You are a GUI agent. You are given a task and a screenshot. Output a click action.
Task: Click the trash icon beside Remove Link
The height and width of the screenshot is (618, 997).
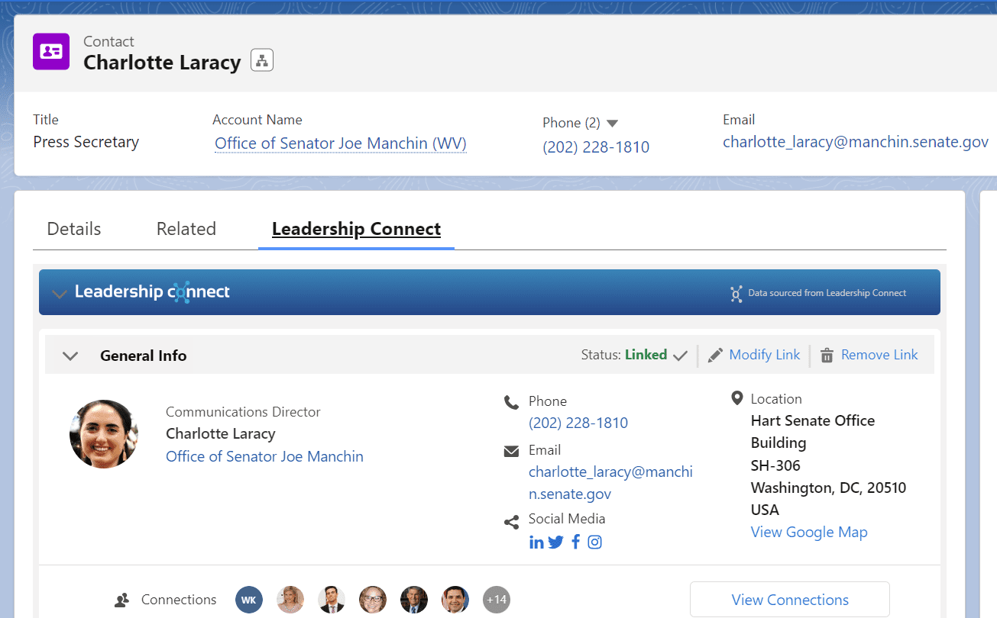[x=827, y=355]
